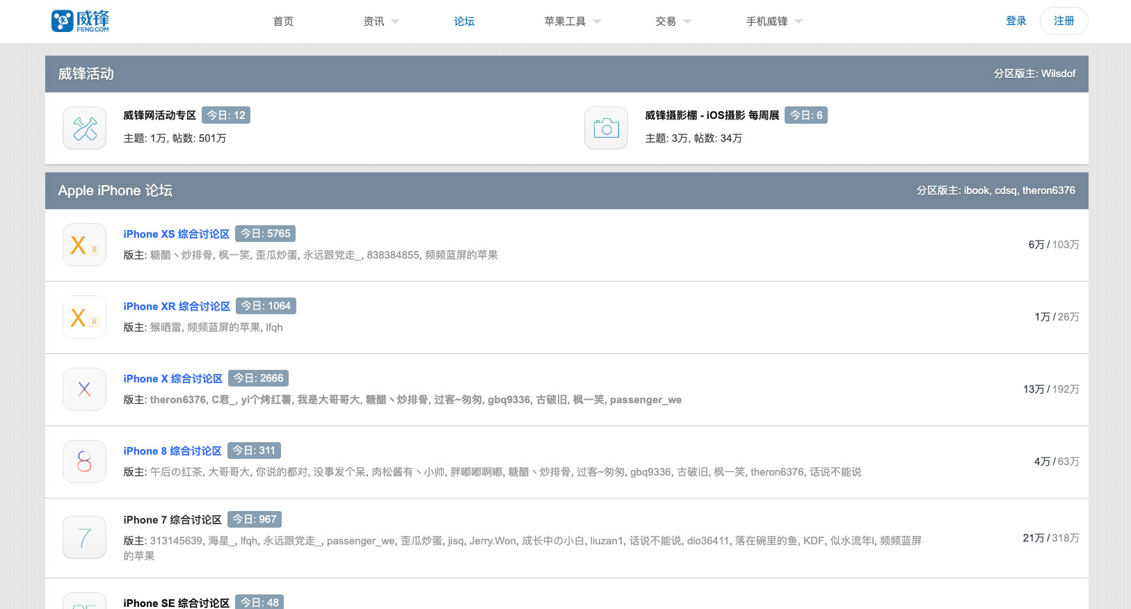
Task: Open 威锋网活动专区 forum link
Action: point(160,115)
